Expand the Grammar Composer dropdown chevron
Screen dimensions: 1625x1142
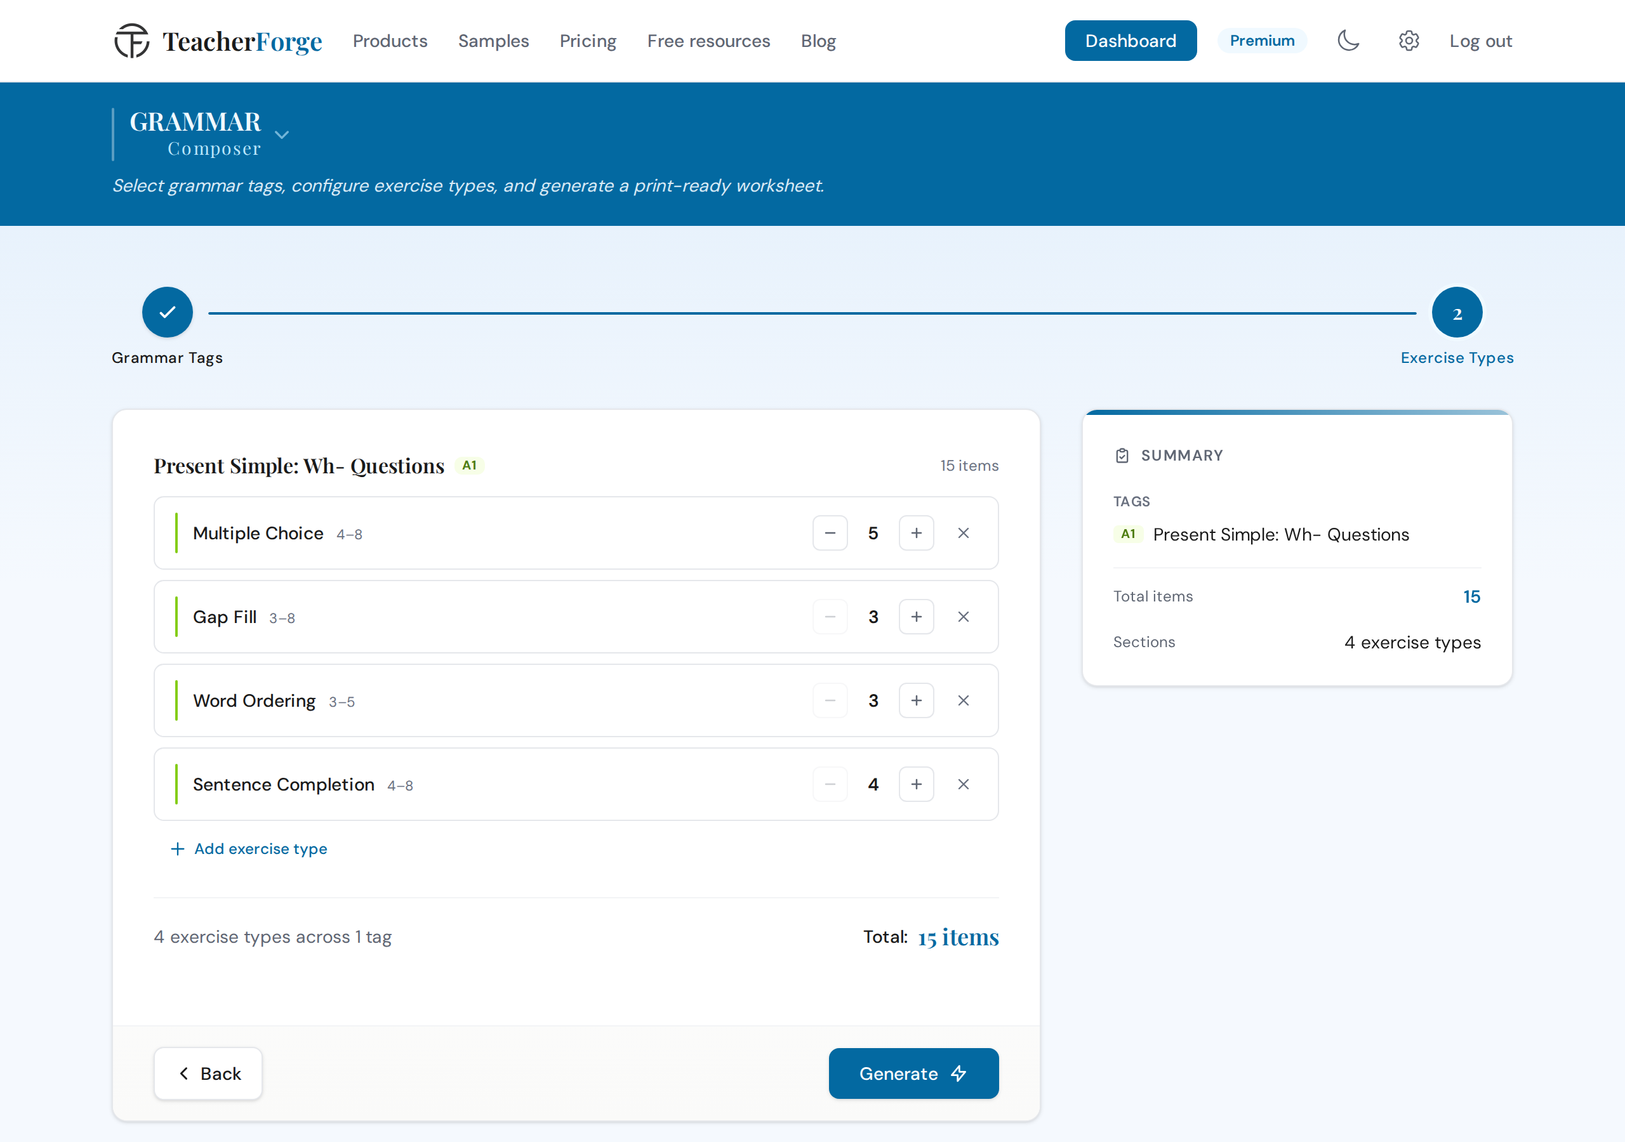coord(282,135)
